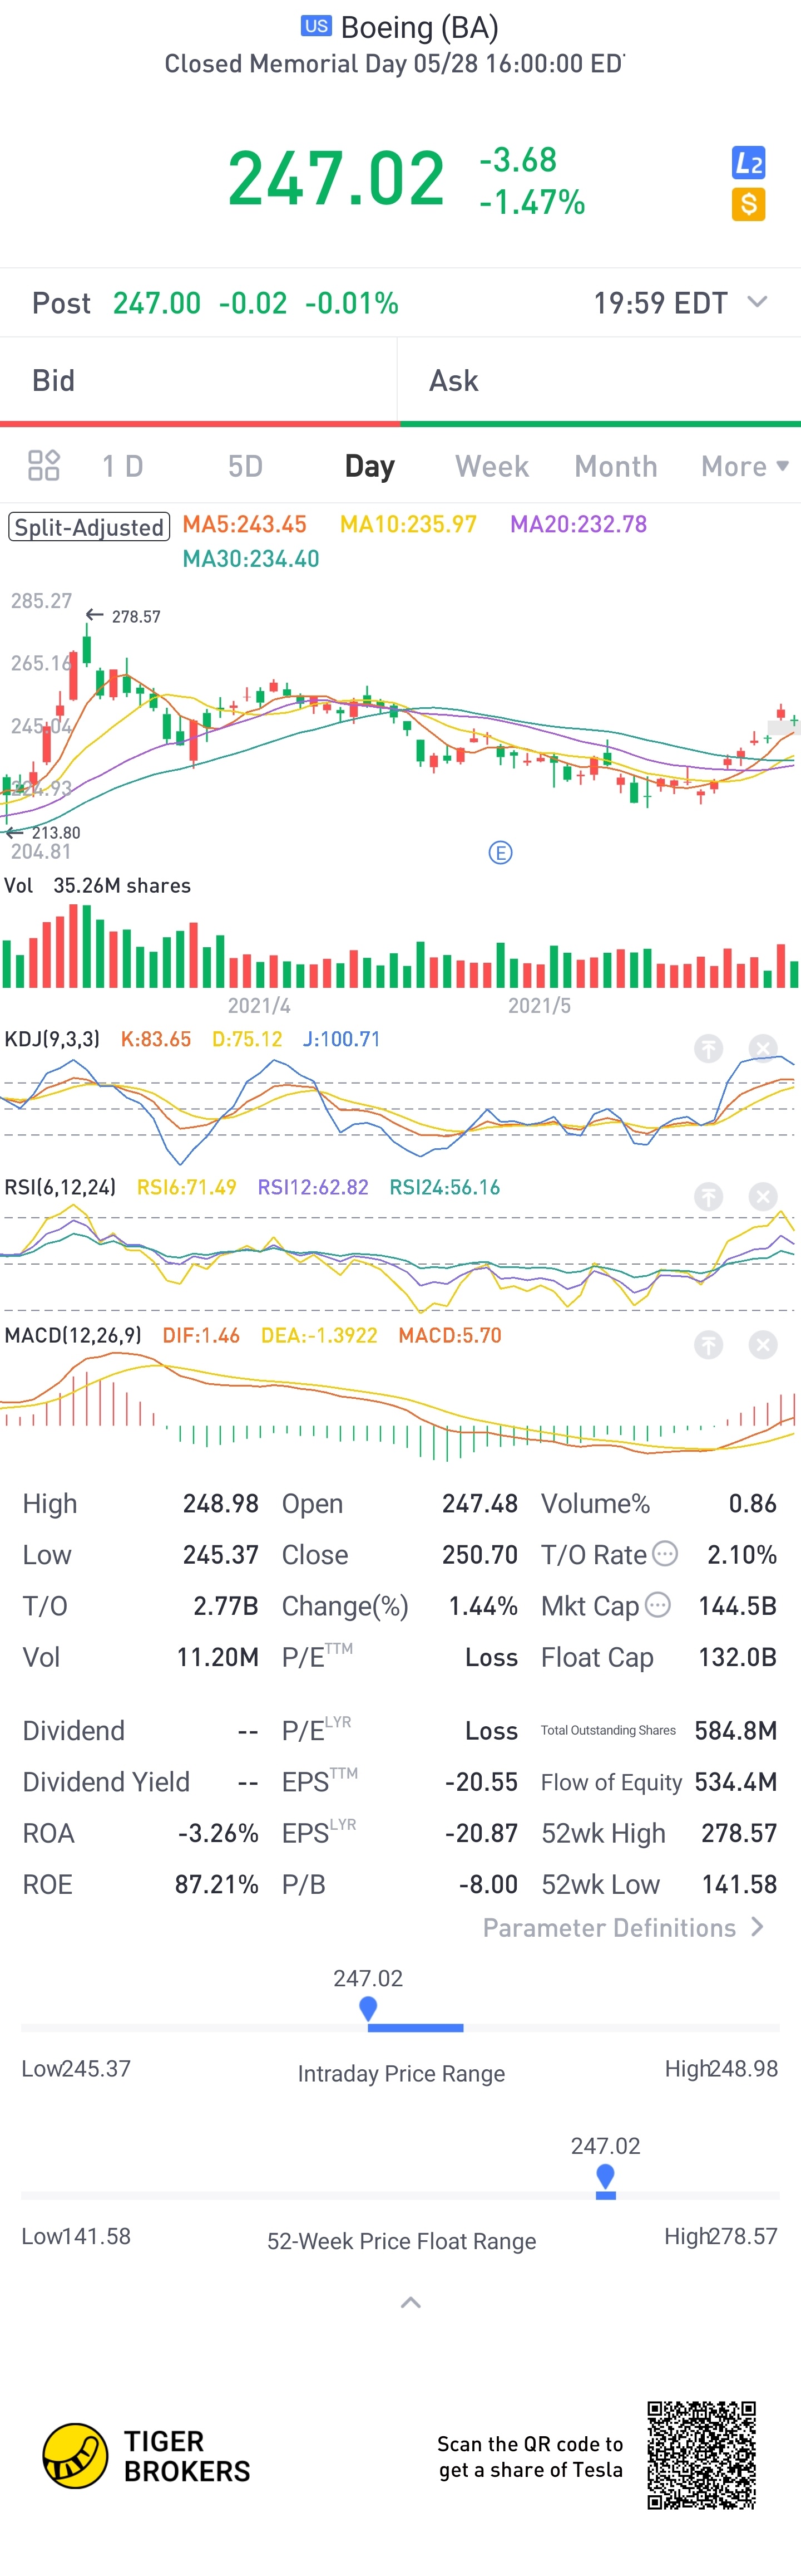Tap the Ask panel
801x2576 pixels.
pyautogui.click(x=599, y=380)
